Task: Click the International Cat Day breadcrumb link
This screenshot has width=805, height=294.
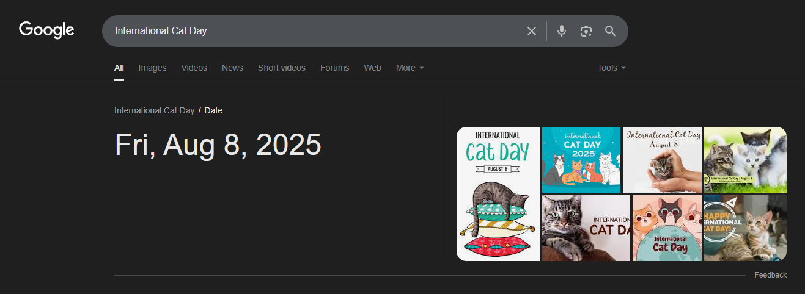Action: click(x=154, y=110)
